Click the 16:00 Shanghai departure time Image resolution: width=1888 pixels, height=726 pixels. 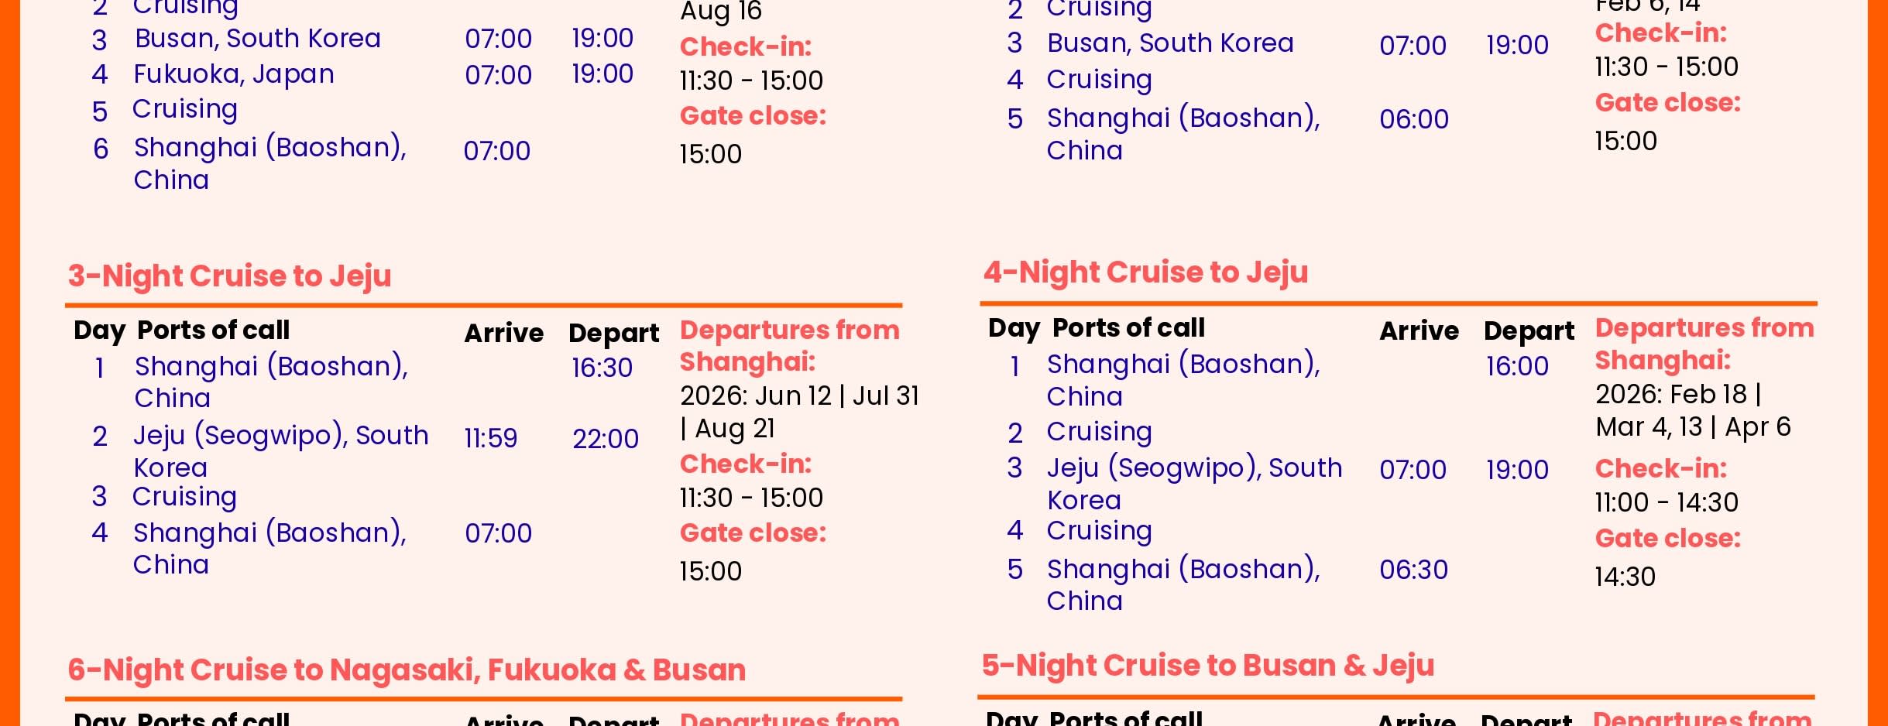pyautogui.click(x=1517, y=366)
